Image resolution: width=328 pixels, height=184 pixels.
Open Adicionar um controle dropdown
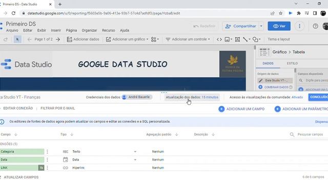(x=188, y=39)
